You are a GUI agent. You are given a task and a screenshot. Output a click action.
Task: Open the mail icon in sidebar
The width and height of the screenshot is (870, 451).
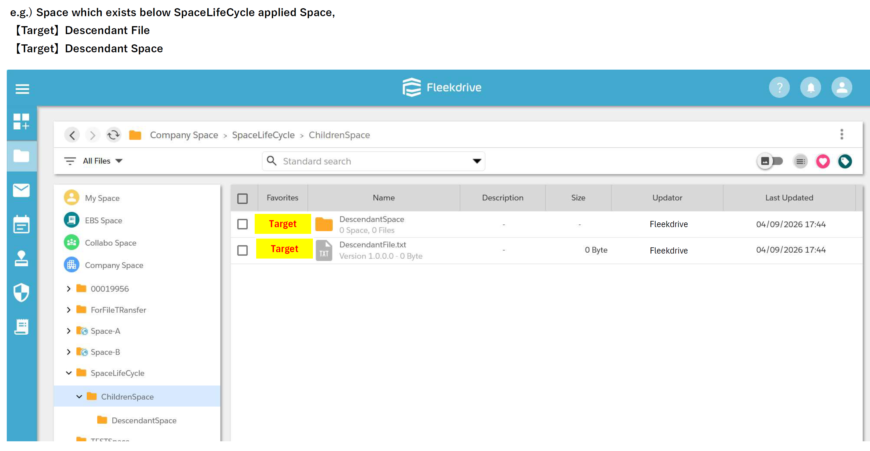click(x=21, y=191)
